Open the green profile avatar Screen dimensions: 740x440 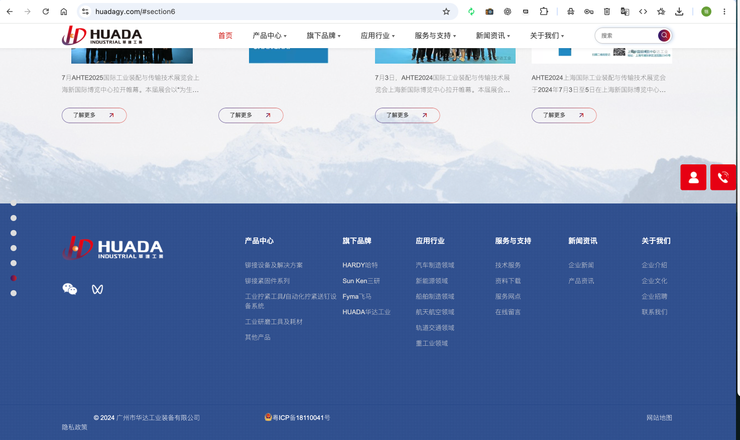(x=706, y=12)
